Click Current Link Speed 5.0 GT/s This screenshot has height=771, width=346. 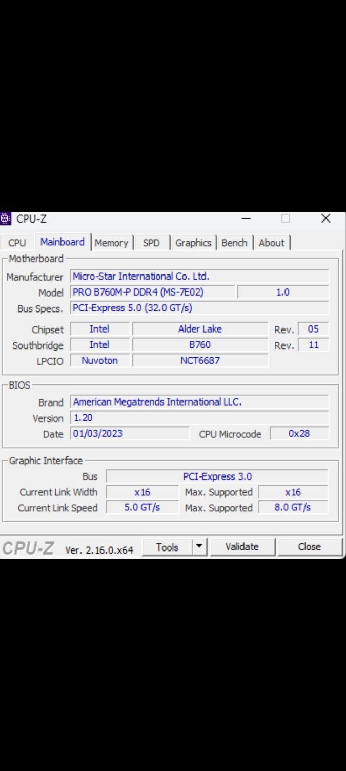coord(143,508)
